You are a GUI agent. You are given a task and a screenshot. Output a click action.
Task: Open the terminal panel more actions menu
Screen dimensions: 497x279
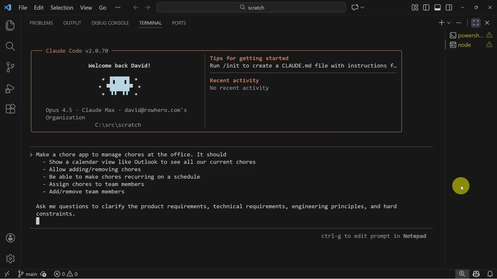tap(459, 23)
